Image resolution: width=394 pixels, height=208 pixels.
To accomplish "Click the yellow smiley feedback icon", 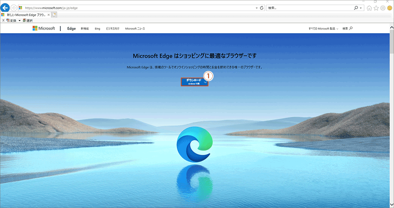I will pyautogui.click(x=390, y=8).
